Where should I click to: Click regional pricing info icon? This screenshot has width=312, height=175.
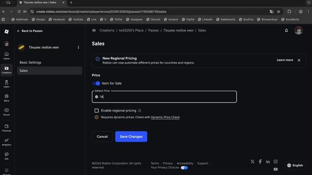click(x=140, y=110)
